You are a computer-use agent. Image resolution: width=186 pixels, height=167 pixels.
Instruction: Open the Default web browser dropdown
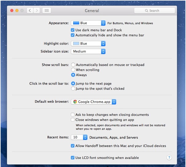point(94,102)
